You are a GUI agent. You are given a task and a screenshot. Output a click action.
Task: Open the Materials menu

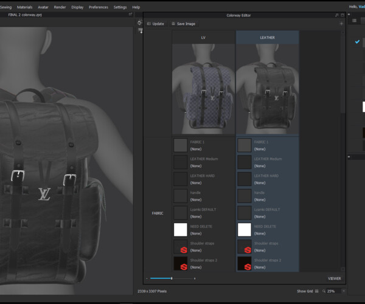coord(25,7)
